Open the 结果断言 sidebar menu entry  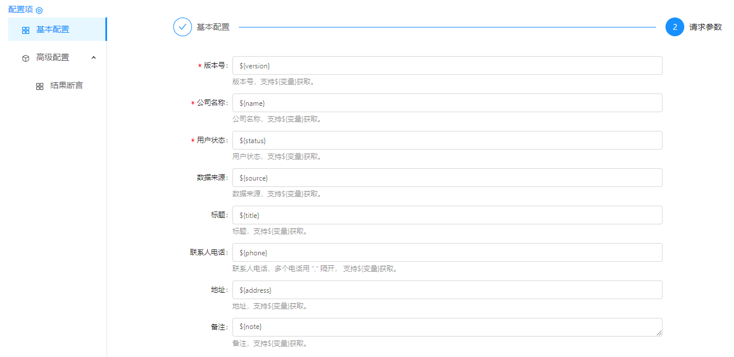pyautogui.click(x=66, y=85)
